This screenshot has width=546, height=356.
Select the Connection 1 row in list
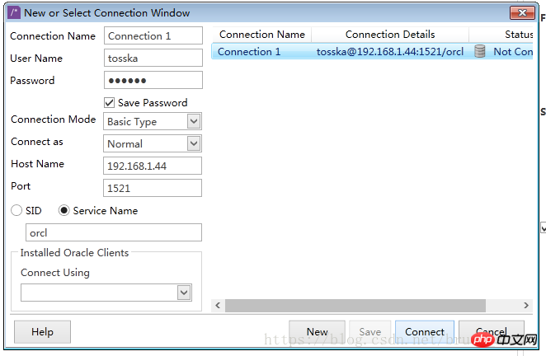[x=249, y=51]
